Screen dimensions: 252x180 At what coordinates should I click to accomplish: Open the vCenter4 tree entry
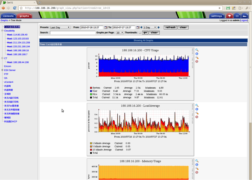click(x=9, y=82)
